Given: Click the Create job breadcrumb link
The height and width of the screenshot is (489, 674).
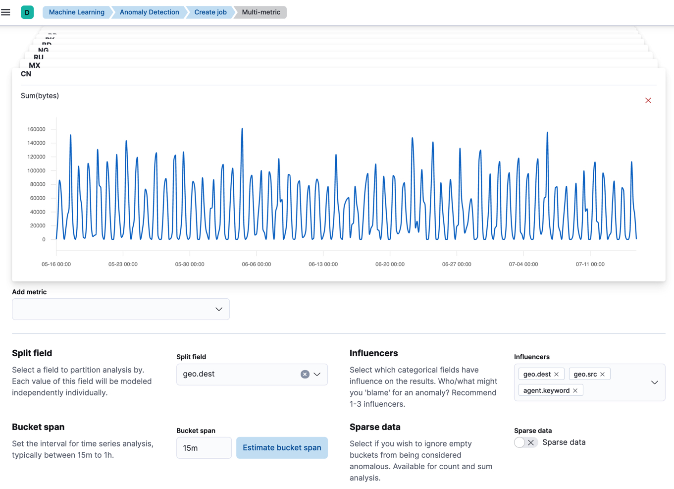Looking at the screenshot, I should click(x=209, y=12).
